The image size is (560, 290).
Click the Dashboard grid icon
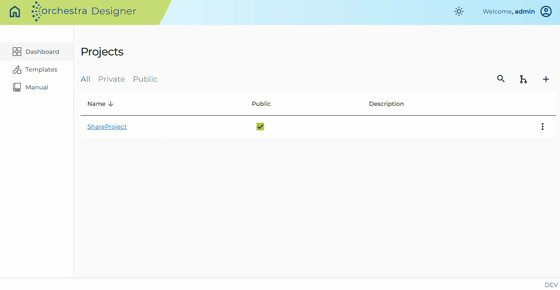tap(17, 52)
